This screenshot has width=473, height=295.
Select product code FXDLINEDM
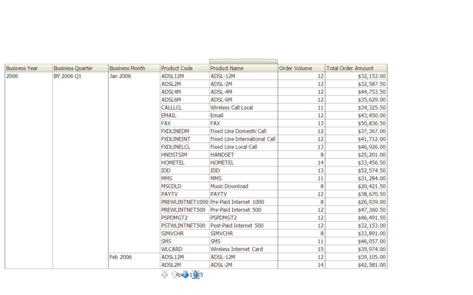(175, 131)
